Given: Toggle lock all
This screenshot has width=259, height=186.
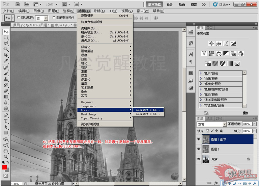Looking at the screenshot, I should coord(221,131).
